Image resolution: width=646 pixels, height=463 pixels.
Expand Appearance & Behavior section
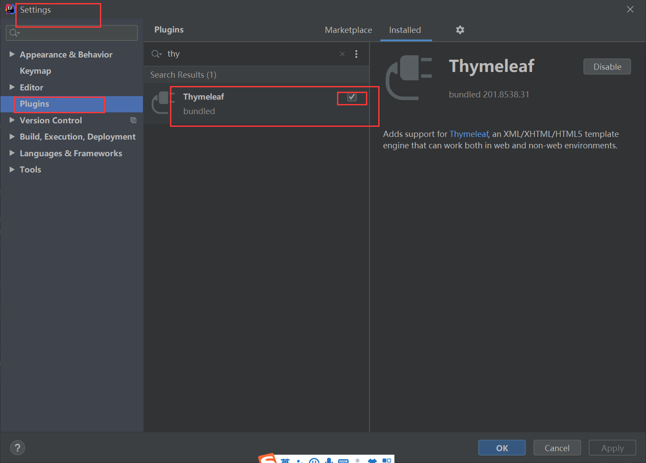click(12, 54)
